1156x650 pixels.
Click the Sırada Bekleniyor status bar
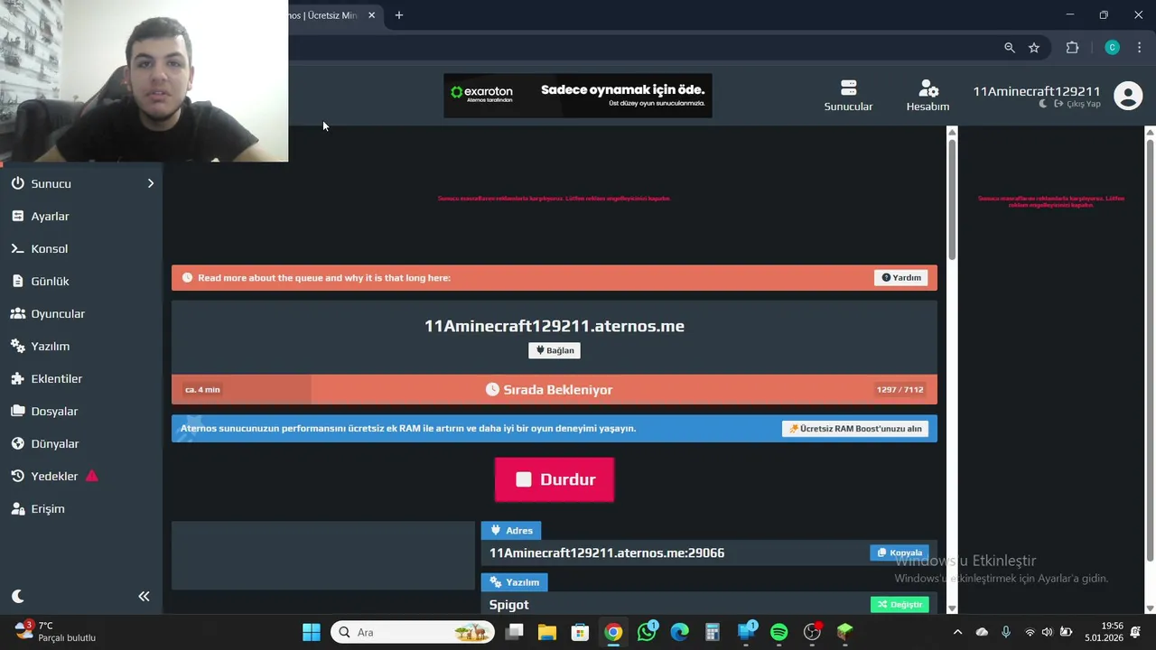[x=555, y=389]
